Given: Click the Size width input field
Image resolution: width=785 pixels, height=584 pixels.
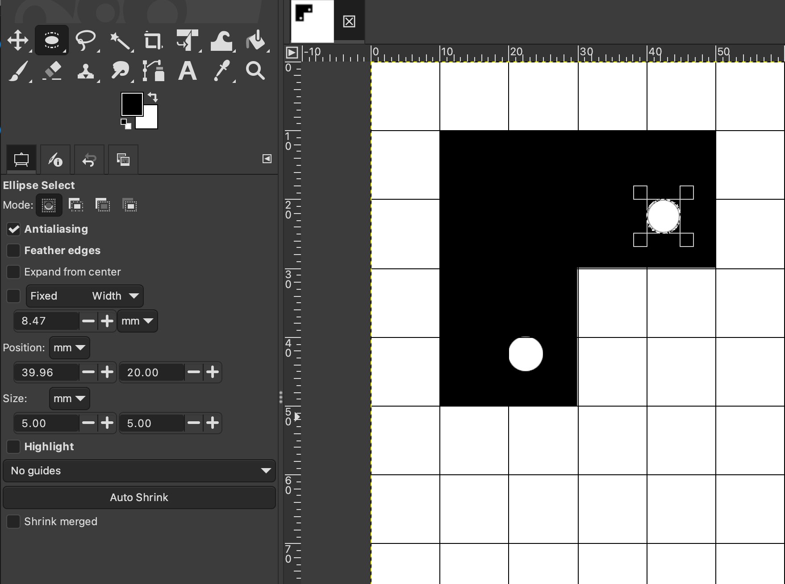Looking at the screenshot, I should 46,423.
